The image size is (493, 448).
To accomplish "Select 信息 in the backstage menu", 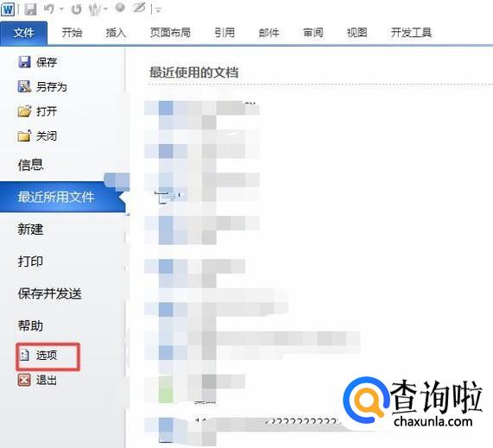I will click(x=30, y=165).
